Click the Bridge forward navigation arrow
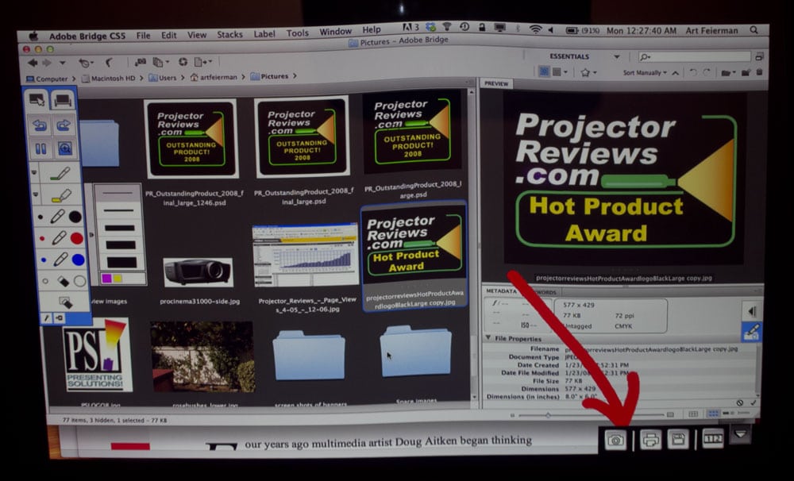Image resolution: width=794 pixels, height=481 pixels. coord(47,63)
